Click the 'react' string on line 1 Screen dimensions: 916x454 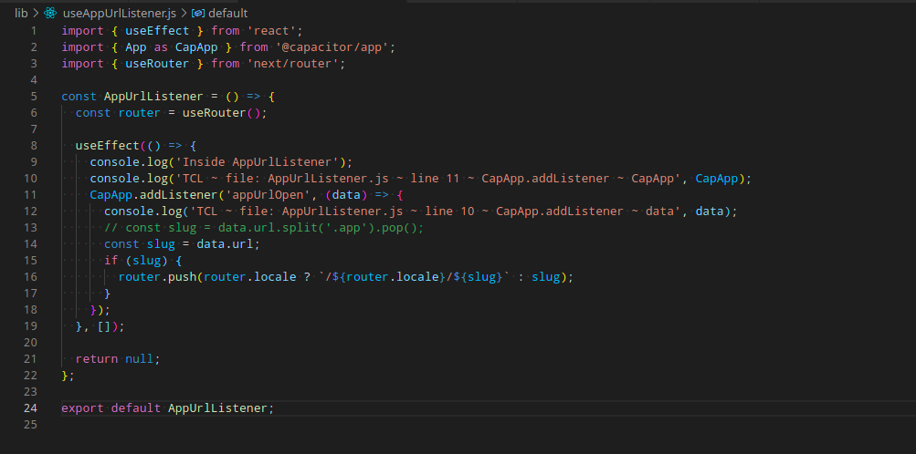coord(272,30)
